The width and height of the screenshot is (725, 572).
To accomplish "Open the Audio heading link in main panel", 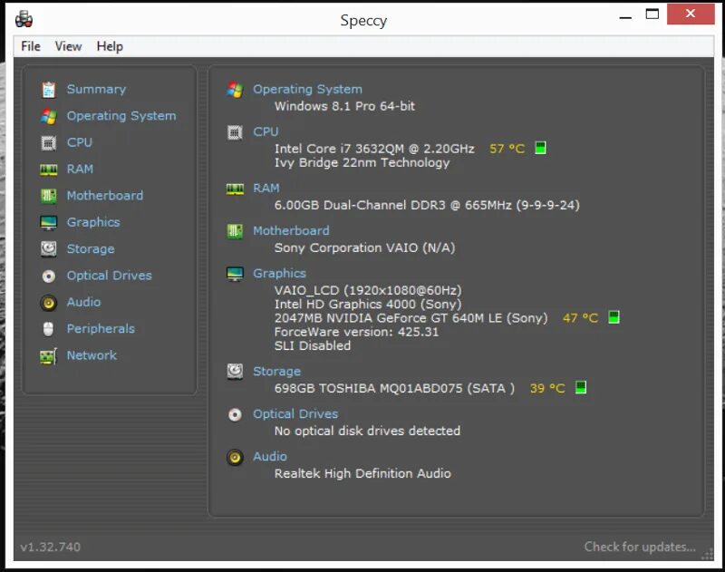I will [x=269, y=456].
